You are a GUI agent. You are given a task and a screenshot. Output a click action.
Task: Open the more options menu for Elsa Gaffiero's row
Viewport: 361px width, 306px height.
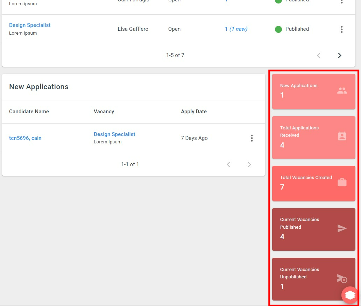tap(342, 29)
